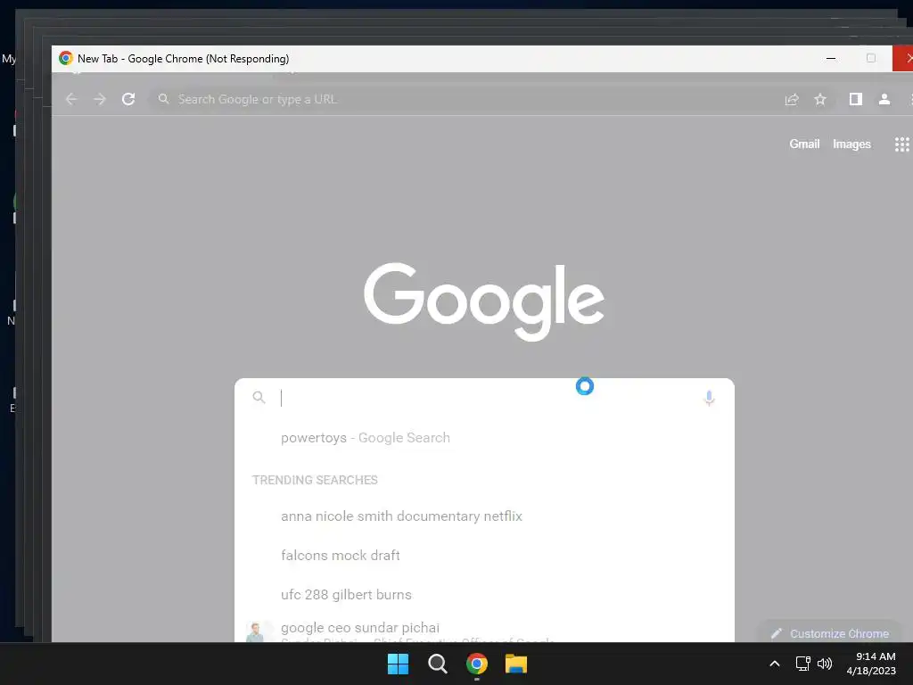The width and height of the screenshot is (913, 685).
Task: Click the Customize Chrome button
Action: (x=830, y=633)
